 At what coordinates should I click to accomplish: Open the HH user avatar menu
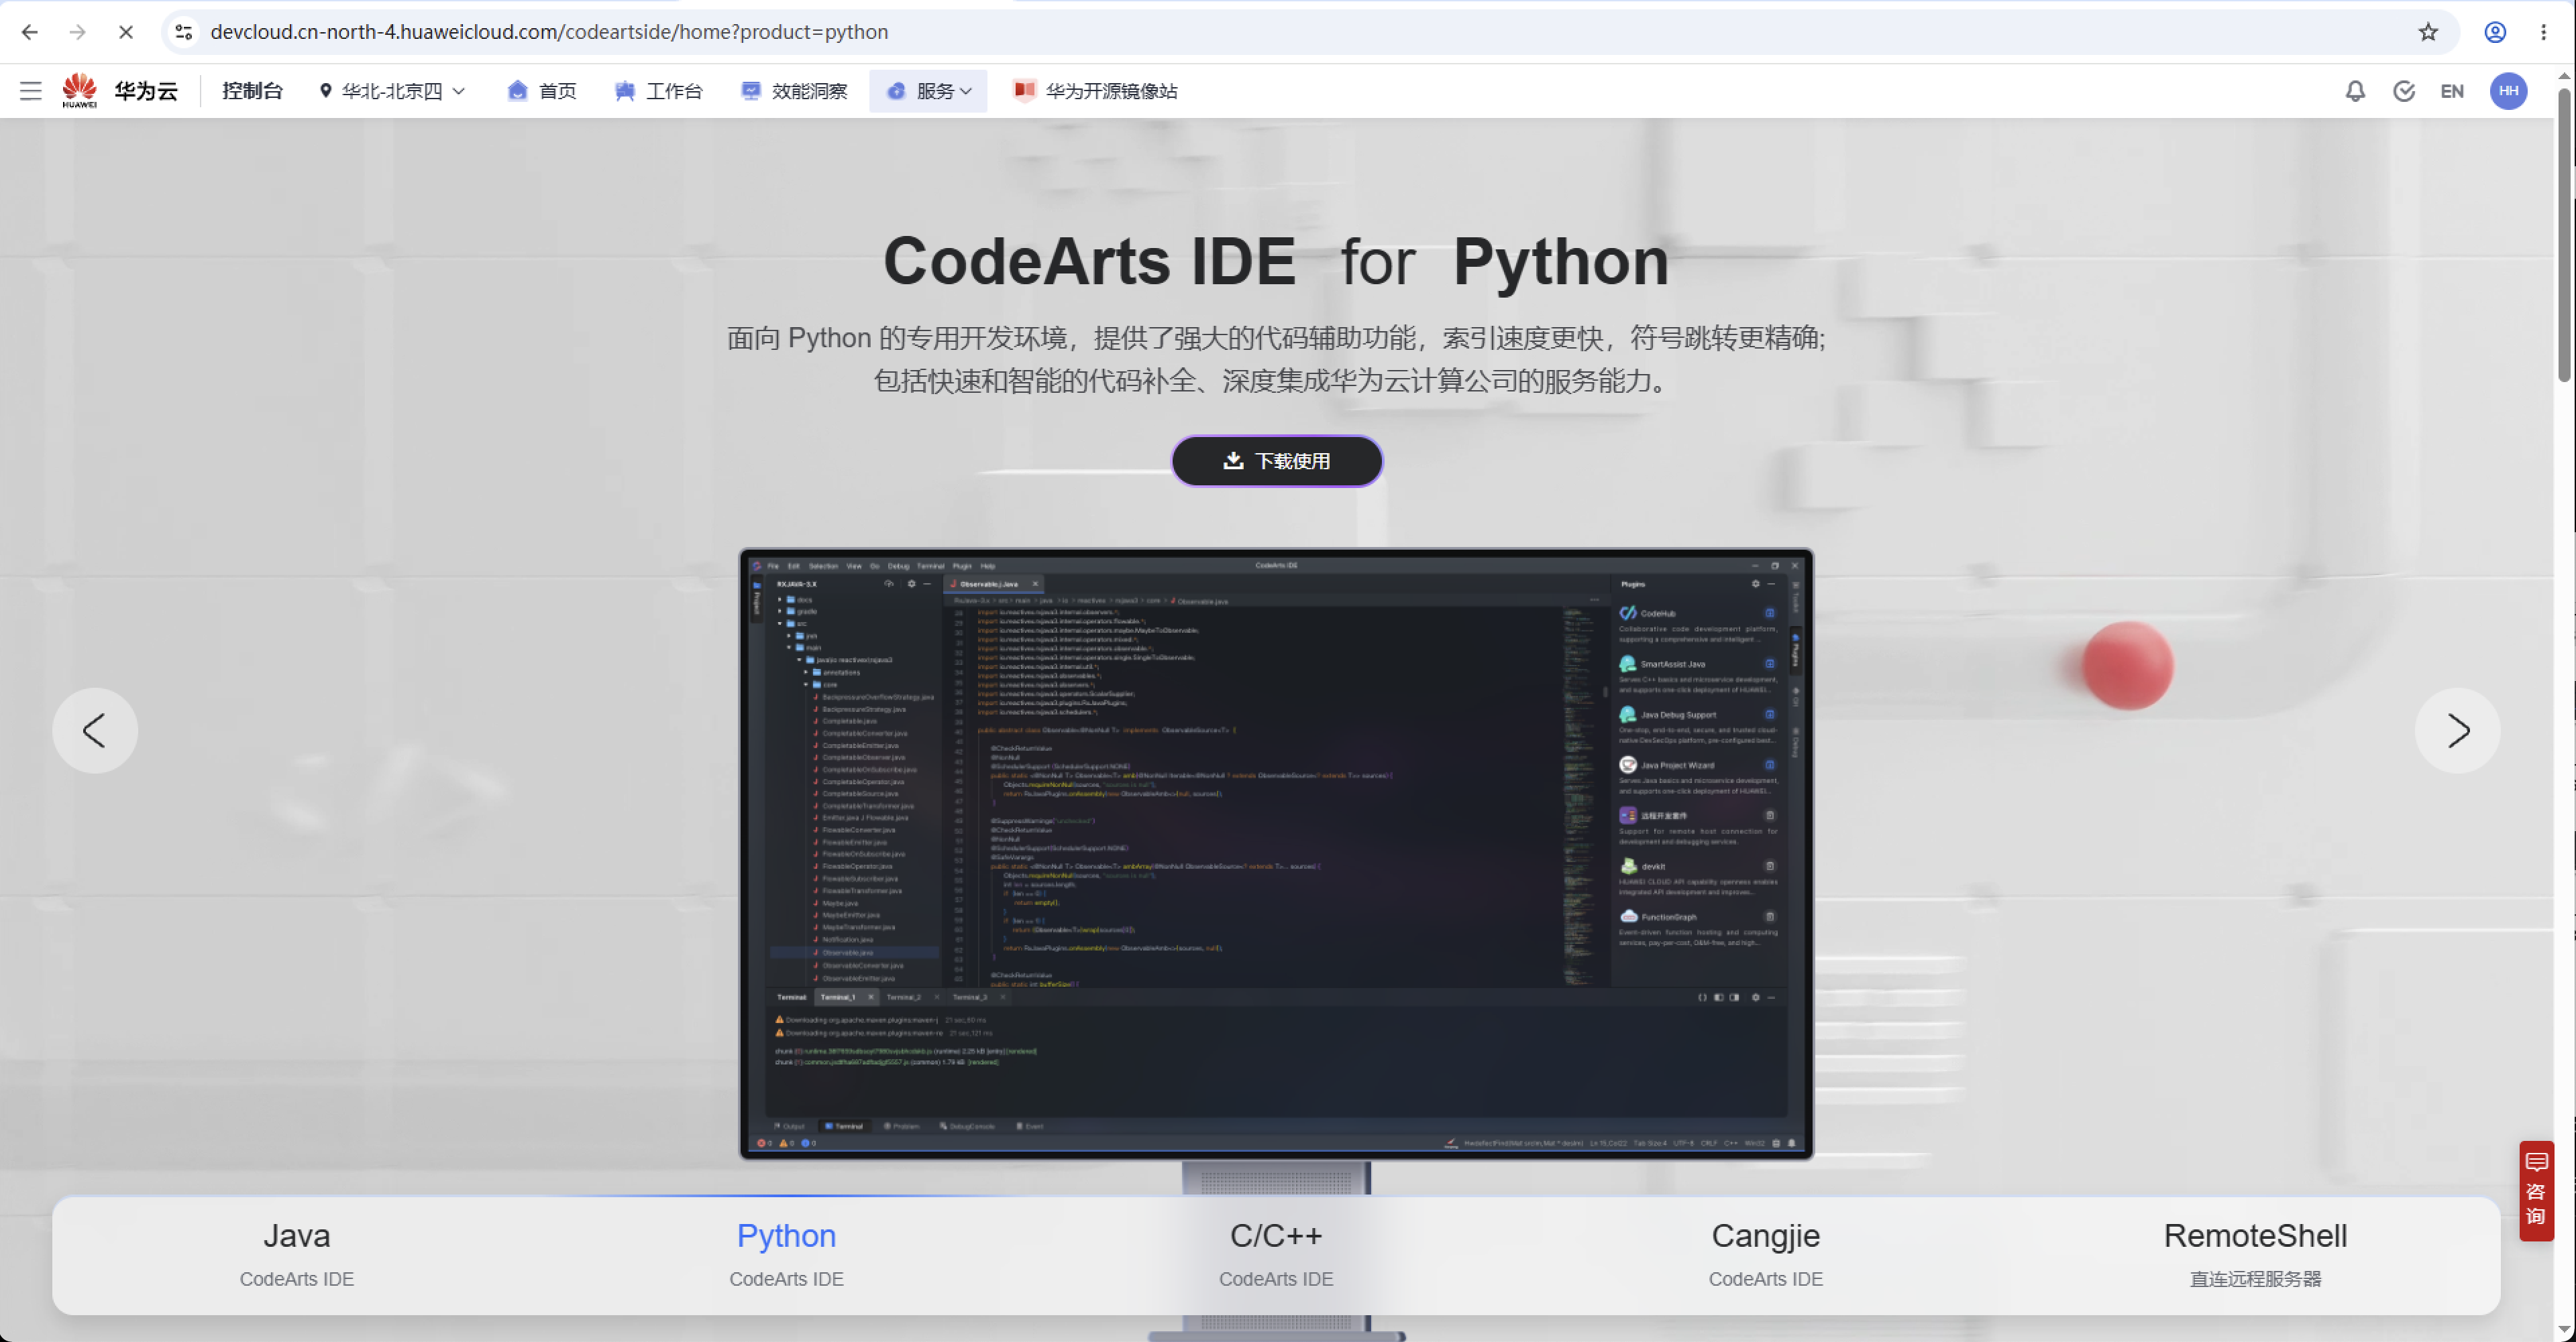[x=2509, y=91]
